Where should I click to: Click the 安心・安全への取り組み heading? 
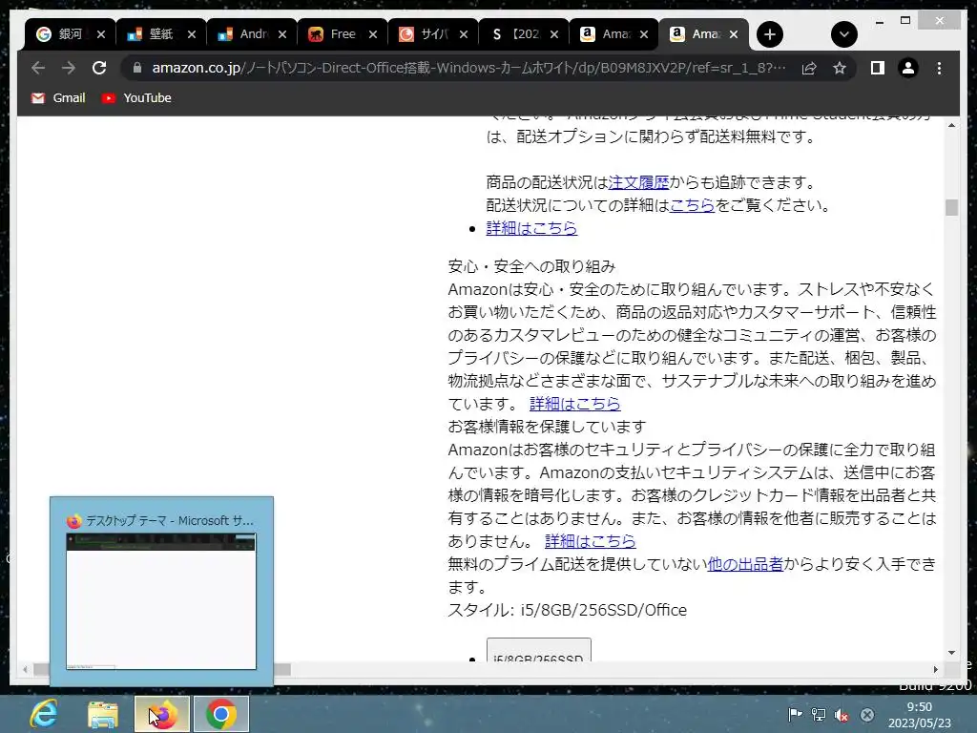click(531, 267)
